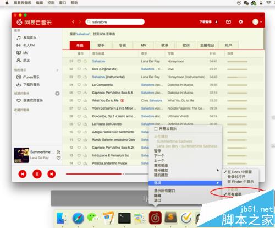Viewport: 275px width, 228px height.
Task: Open 私人FM in the sidebar
Action: (x=26, y=45)
